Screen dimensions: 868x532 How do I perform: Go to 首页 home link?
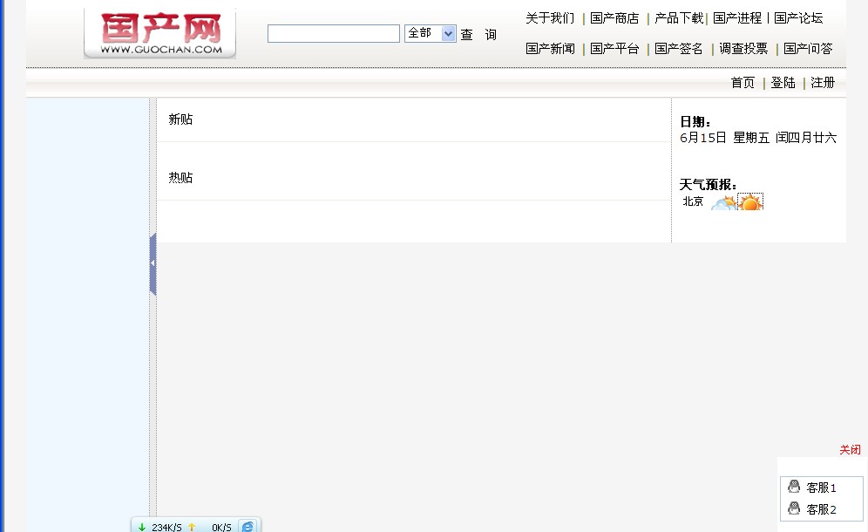click(x=743, y=83)
